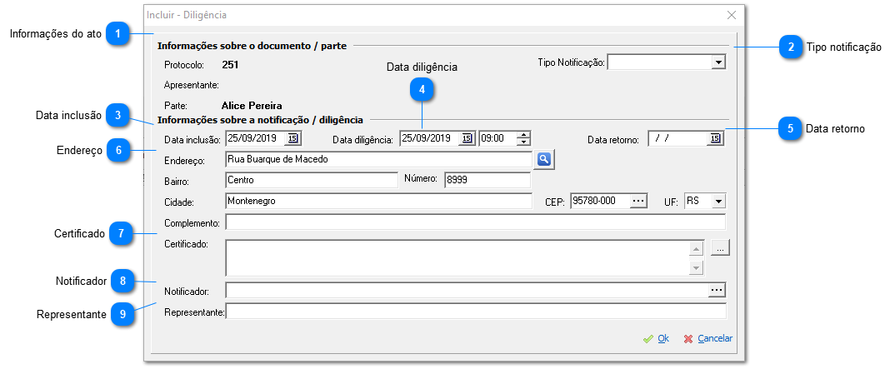Increase diligência time with up arrow
The width and height of the screenshot is (895, 369).
pos(522,135)
